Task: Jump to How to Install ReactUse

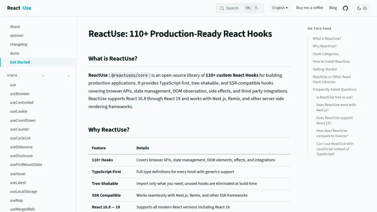Action: tap(331, 62)
